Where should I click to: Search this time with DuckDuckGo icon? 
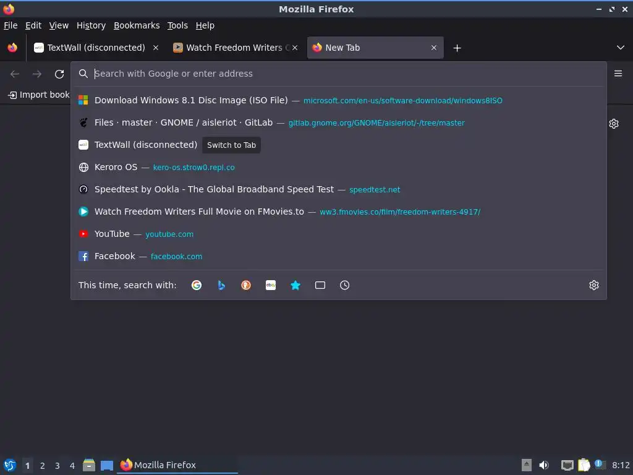point(246,285)
